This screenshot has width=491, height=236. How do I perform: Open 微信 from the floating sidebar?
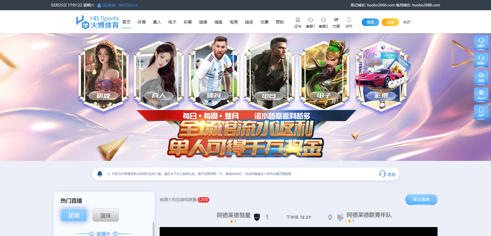pyautogui.click(x=481, y=77)
